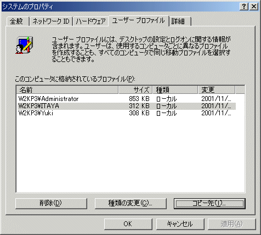This screenshot has width=261, height=235.
Task: Sort list by サイズ column header
Action: point(135,90)
